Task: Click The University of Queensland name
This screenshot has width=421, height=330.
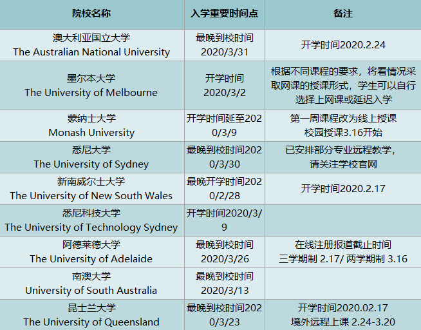Action: click(91, 322)
